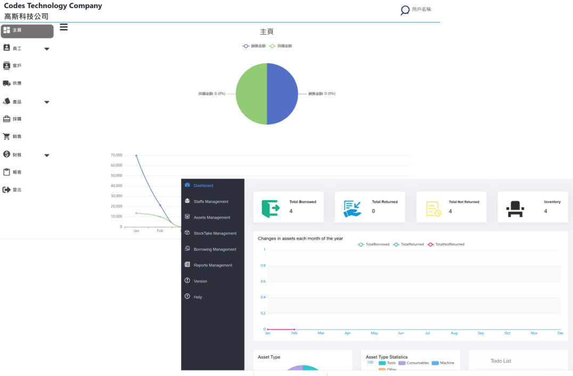Screen dimensions: 573x376
Task: Click the truck icon for 供應
Action: click(7, 83)
